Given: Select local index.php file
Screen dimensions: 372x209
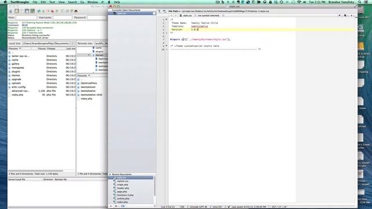Looking at the screenshot, I should 17,95.
